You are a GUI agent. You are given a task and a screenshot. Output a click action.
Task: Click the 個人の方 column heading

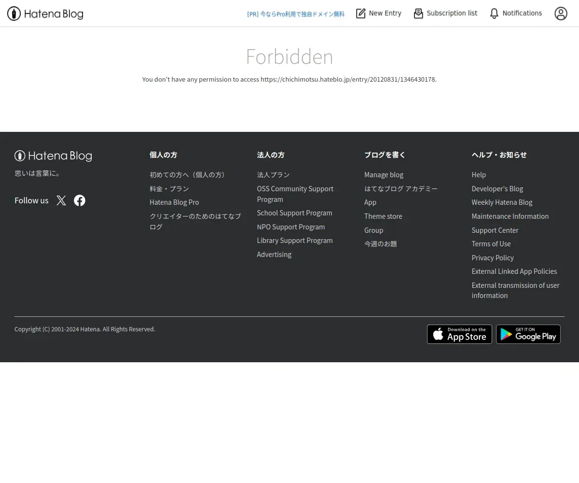[x=163, y=155]
